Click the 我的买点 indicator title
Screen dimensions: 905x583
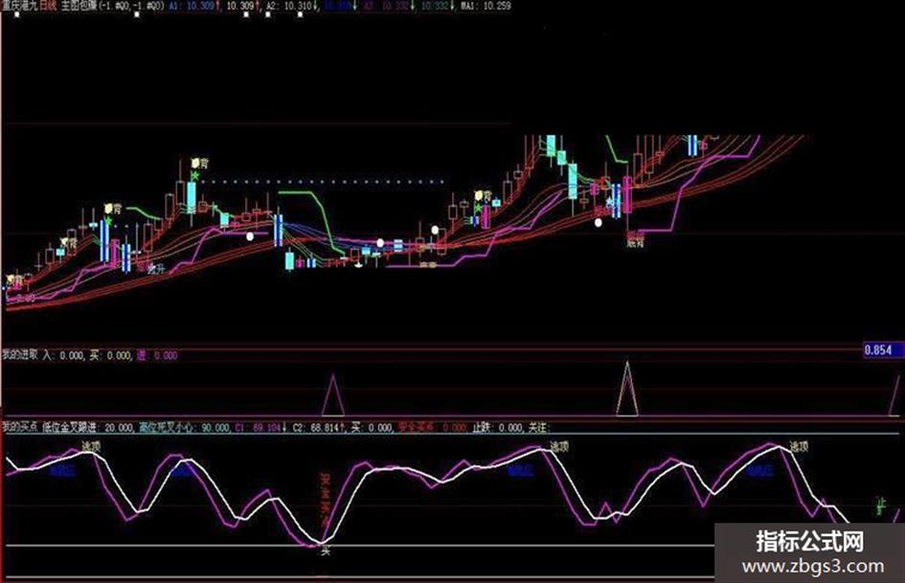tap(19, 428)
